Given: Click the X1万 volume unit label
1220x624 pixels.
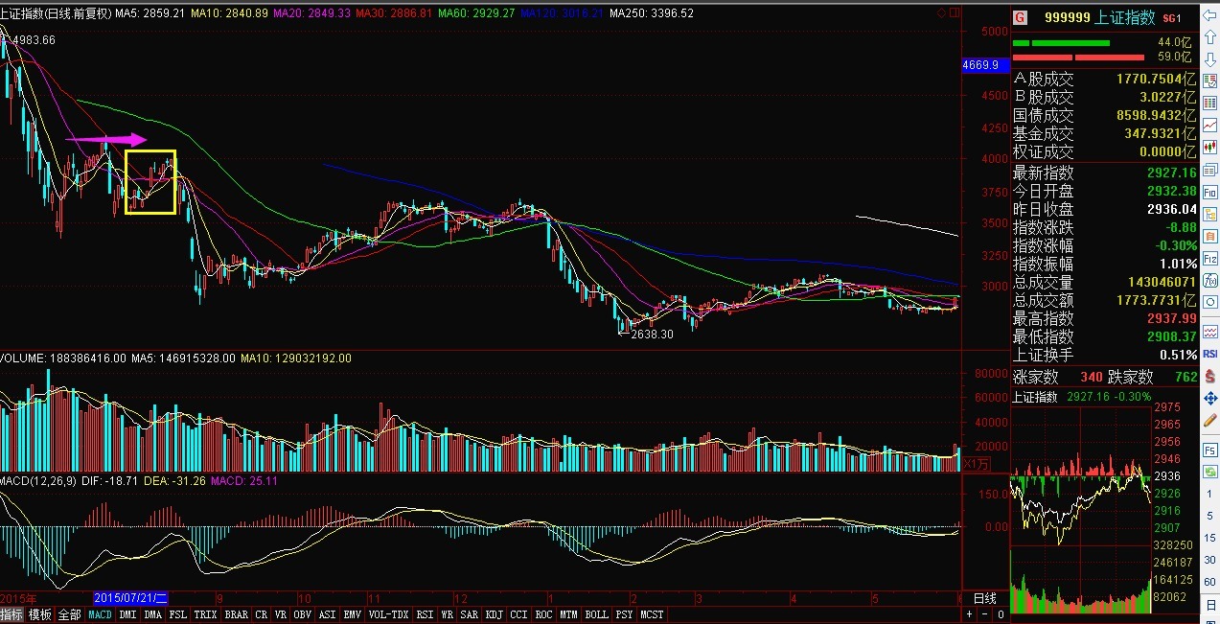Looking at the screenshot, I should [x=976, y=463].
